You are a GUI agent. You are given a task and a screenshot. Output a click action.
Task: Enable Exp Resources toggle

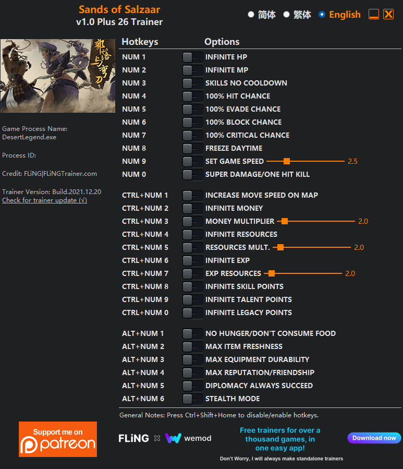click(192, 274)
